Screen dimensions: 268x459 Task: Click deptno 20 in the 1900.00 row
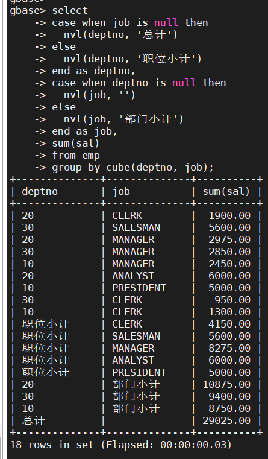tap(28, 215)
